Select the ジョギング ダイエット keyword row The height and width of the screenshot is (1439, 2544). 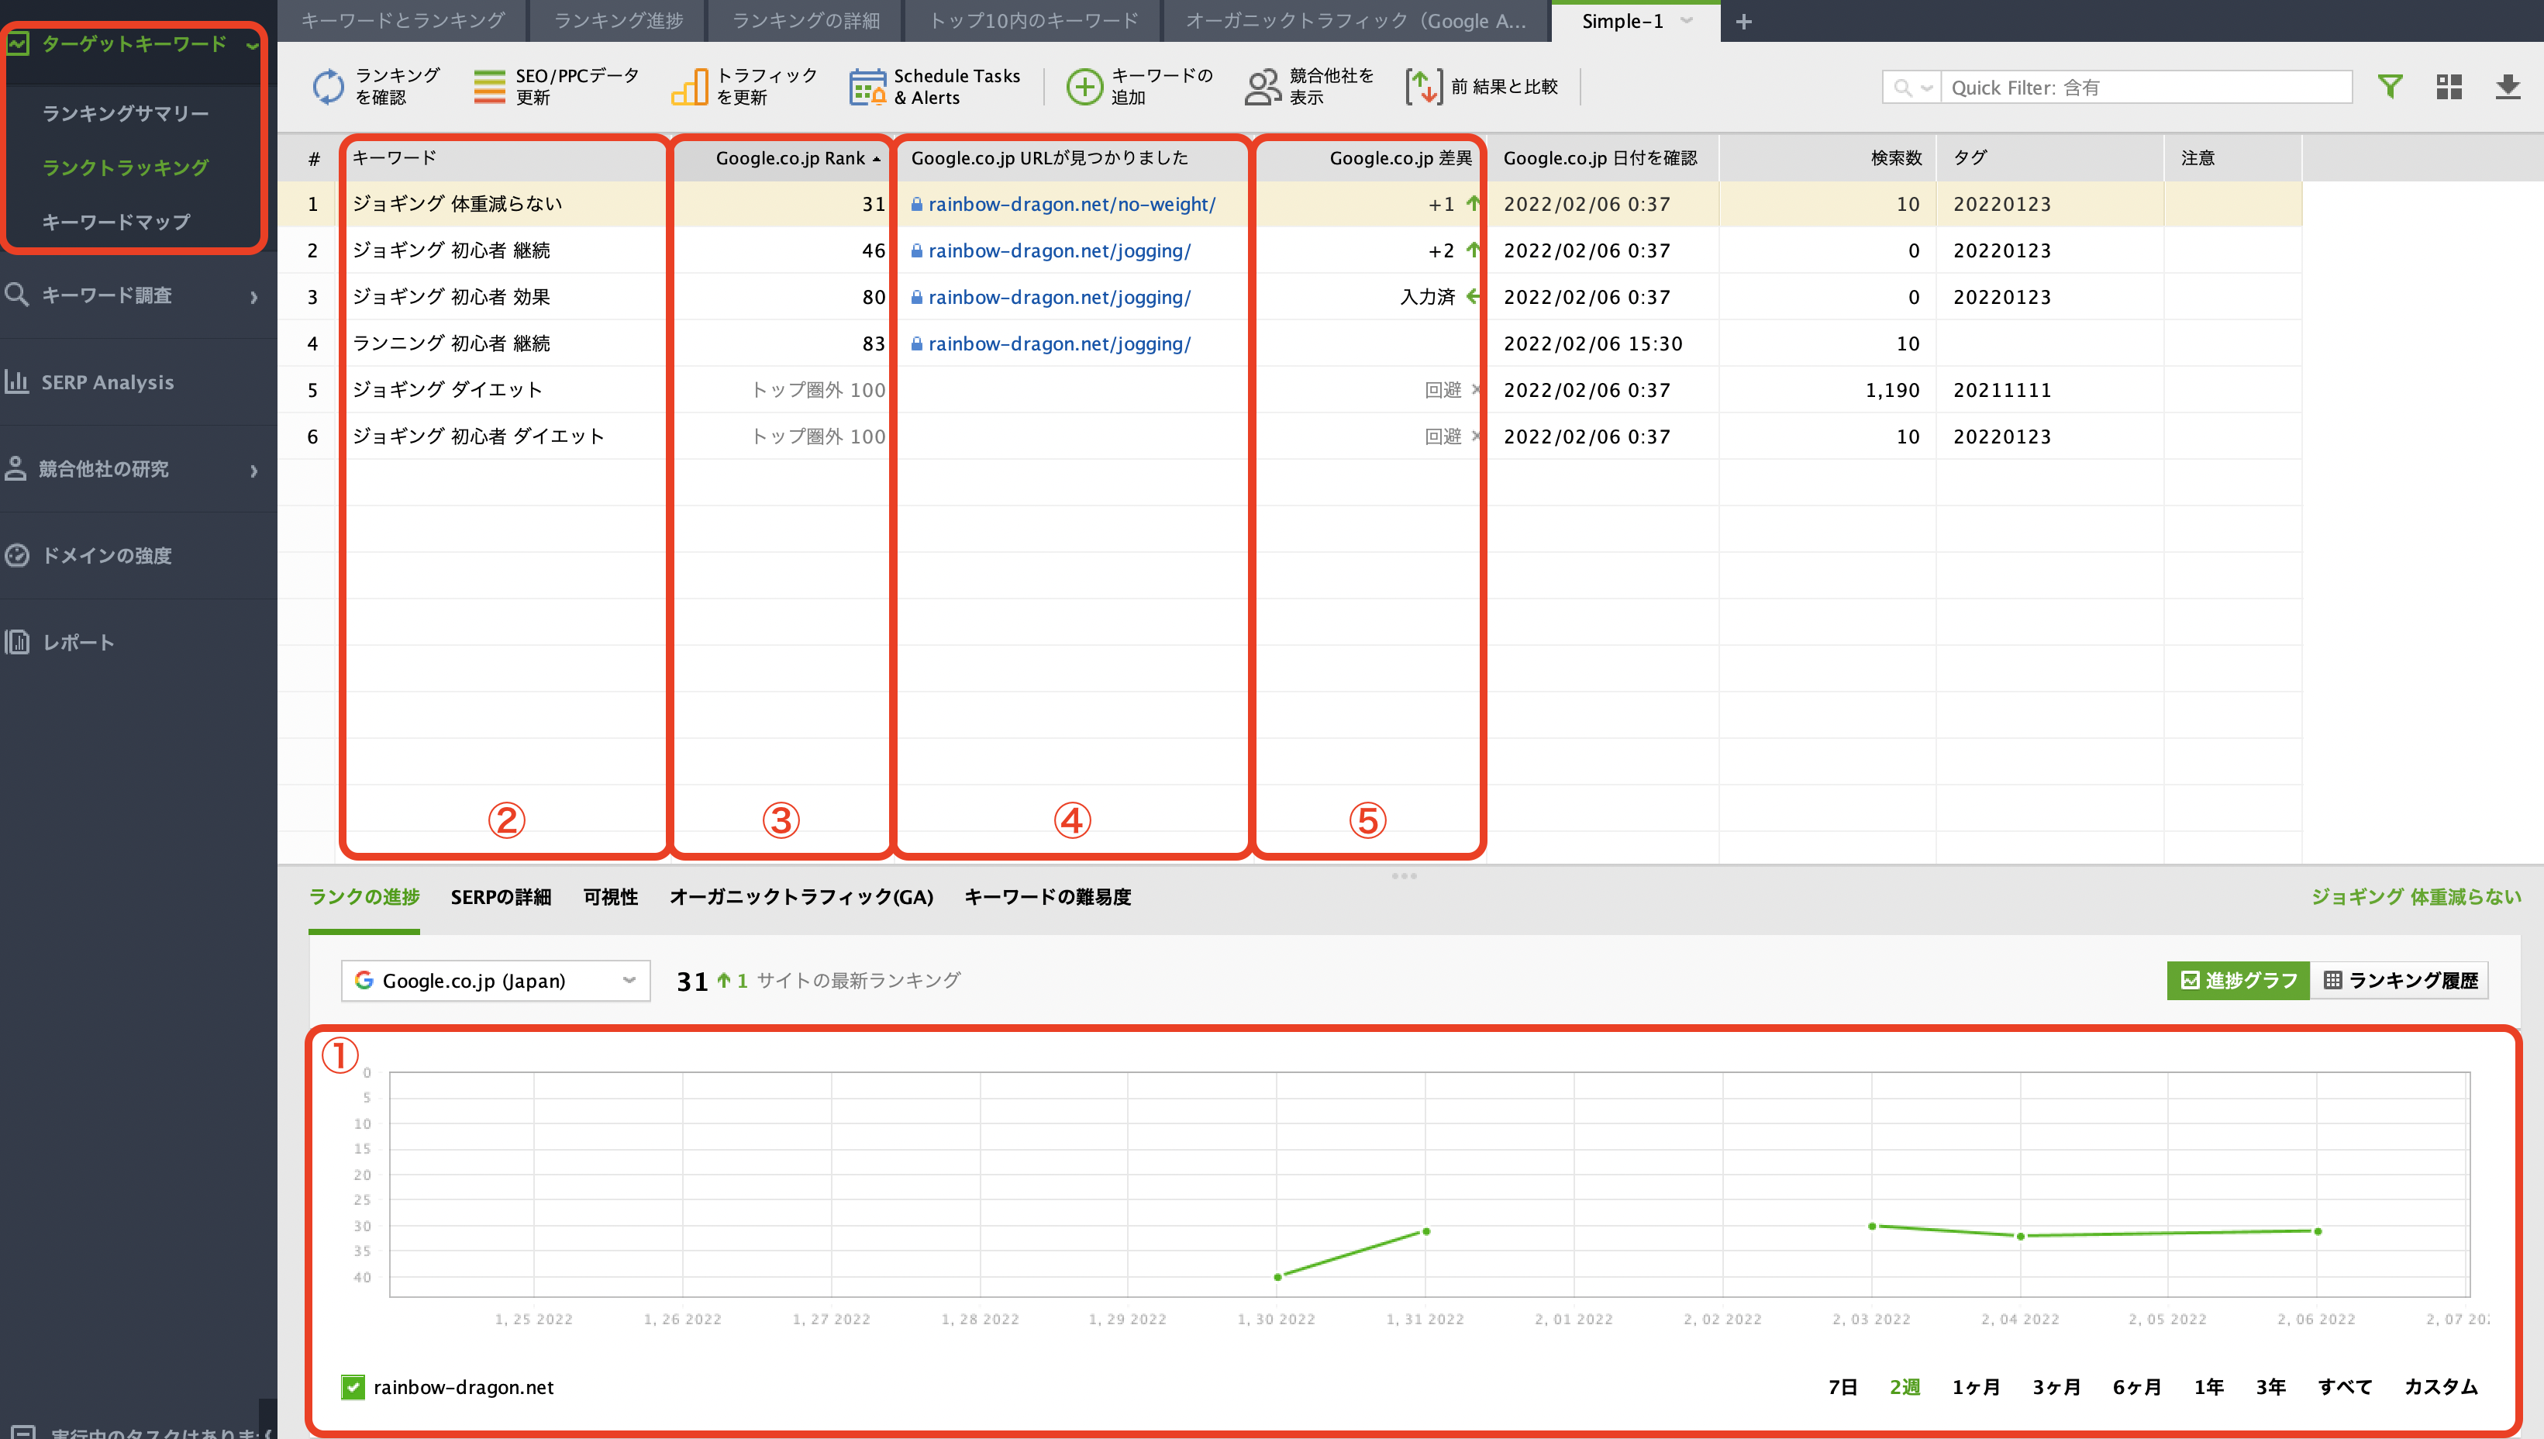[1289, 389]
